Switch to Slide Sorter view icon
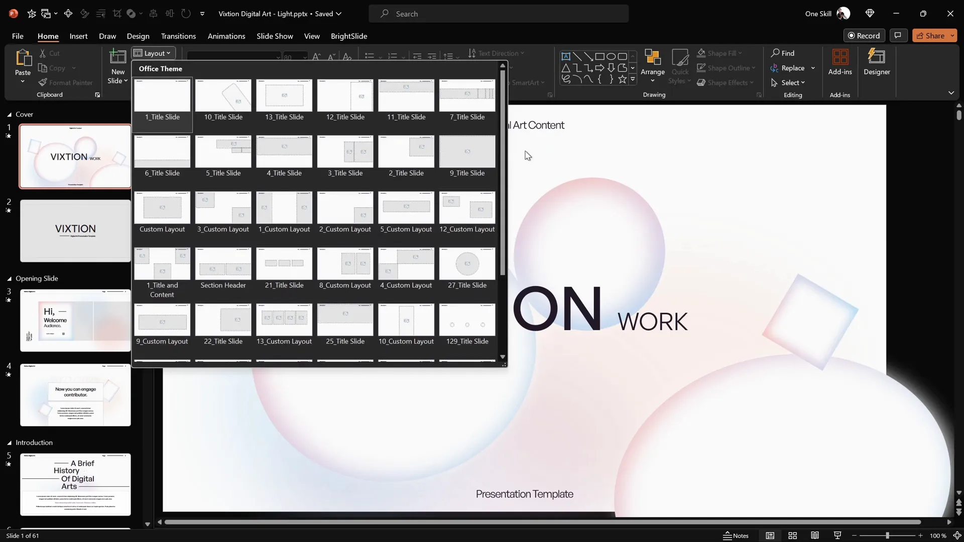Viewport: 964px width, 542px height. pyautogui.click(x=793, y=535)
